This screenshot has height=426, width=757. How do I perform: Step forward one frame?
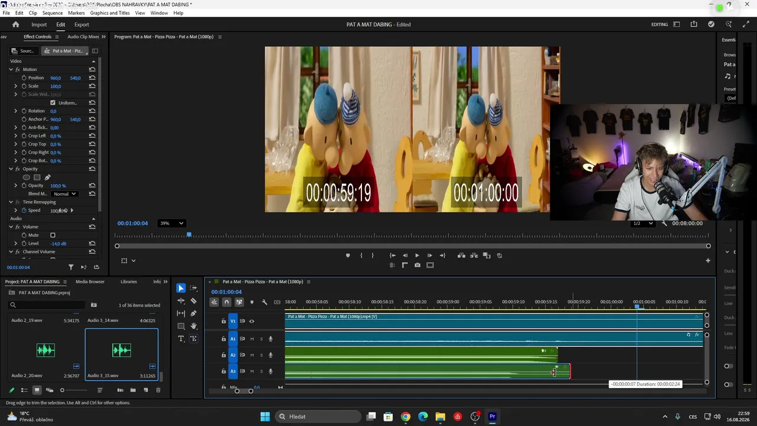click(429, 256)
